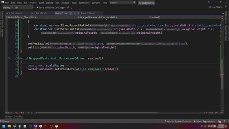Click the warning count indicator icon
229x129 pixels.
[22, 113]
